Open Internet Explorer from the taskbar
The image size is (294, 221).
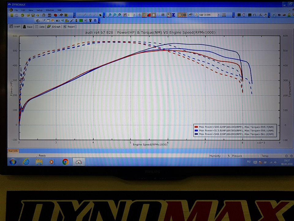[x=26, y=162]
